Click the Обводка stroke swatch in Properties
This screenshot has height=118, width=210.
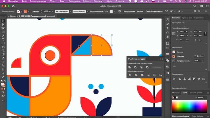[x=174, y=56]
